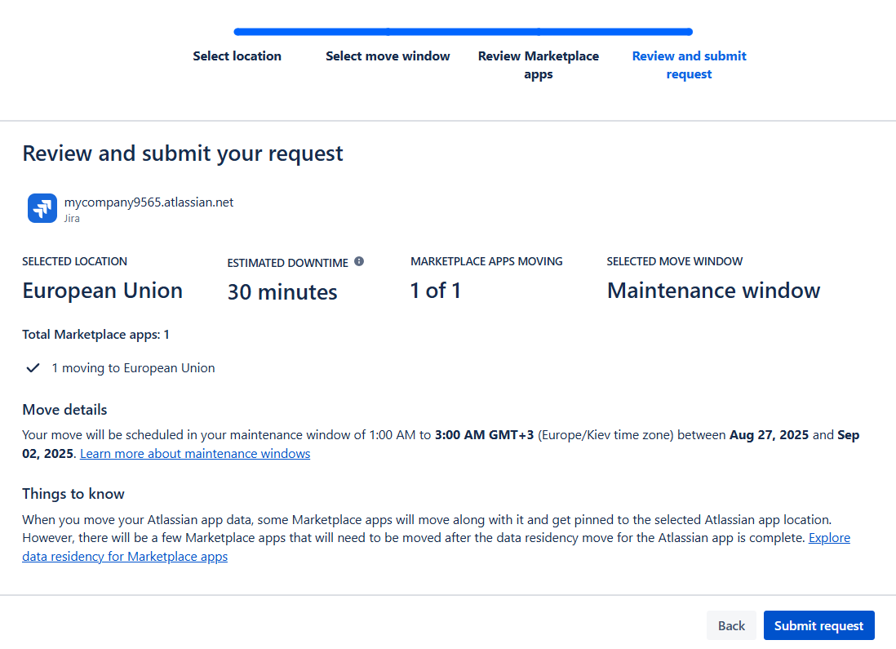Screen dimensions: 896x649
Task: Click the Move details heading
Action: (64, 410)
